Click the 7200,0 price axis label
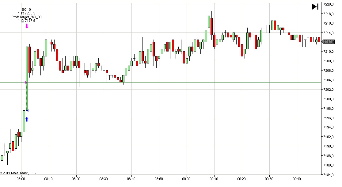This screenshot has width=342, height=187. (329, 99)
